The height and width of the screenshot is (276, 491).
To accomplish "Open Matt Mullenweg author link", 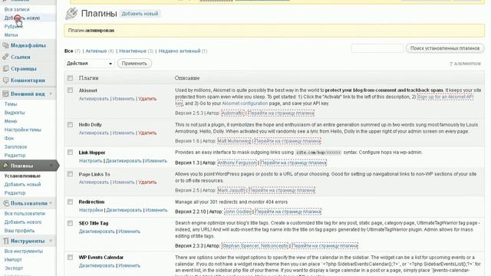I will coord(234,141).
